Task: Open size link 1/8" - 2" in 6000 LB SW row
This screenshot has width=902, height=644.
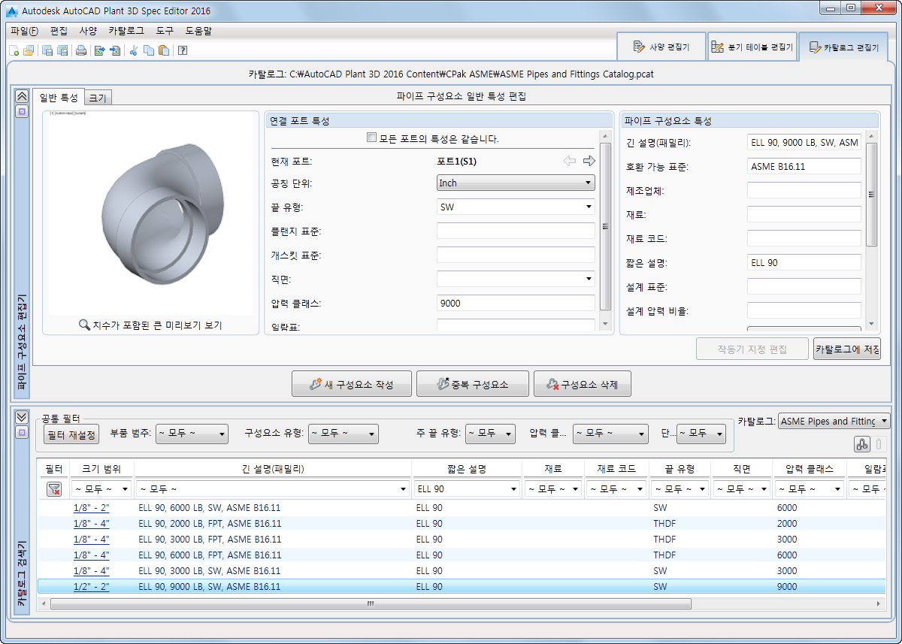Action: tap(92, 508)
